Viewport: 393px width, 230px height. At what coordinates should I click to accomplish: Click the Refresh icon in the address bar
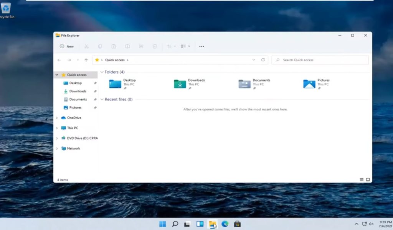(263, 60)
